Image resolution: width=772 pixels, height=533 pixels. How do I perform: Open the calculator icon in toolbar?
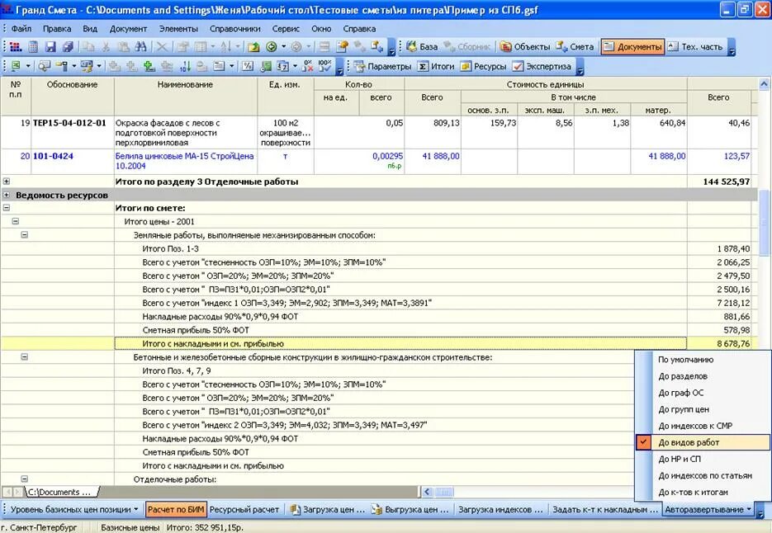click(x=33, y=47)
